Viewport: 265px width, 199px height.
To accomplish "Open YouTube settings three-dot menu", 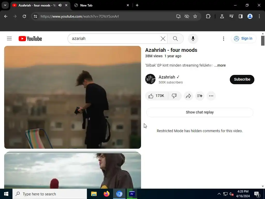I will 223,39.
